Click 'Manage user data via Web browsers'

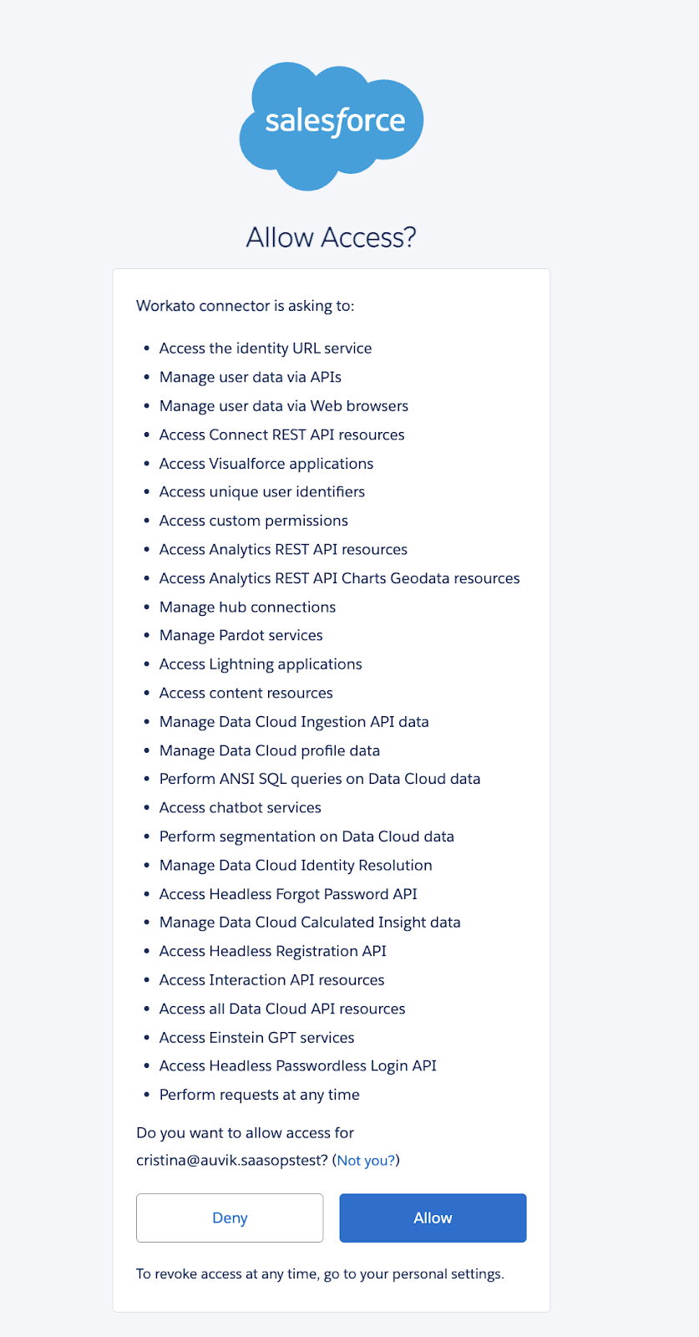(284, 406)
